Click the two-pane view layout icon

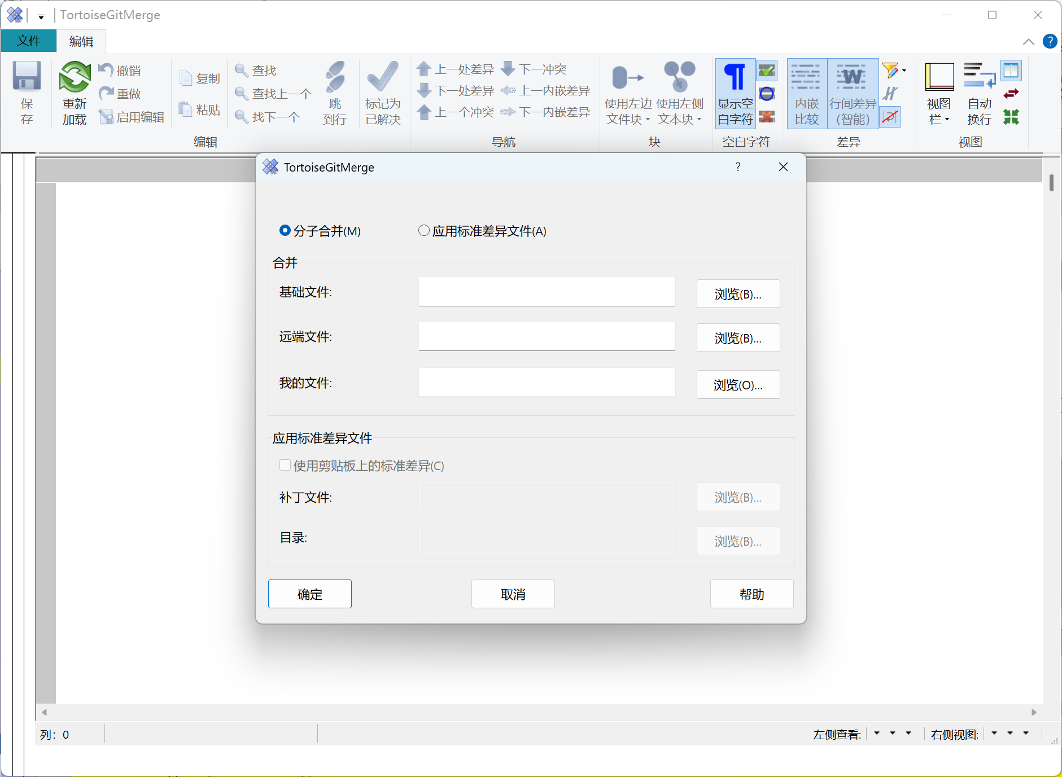pos(1011,71)
